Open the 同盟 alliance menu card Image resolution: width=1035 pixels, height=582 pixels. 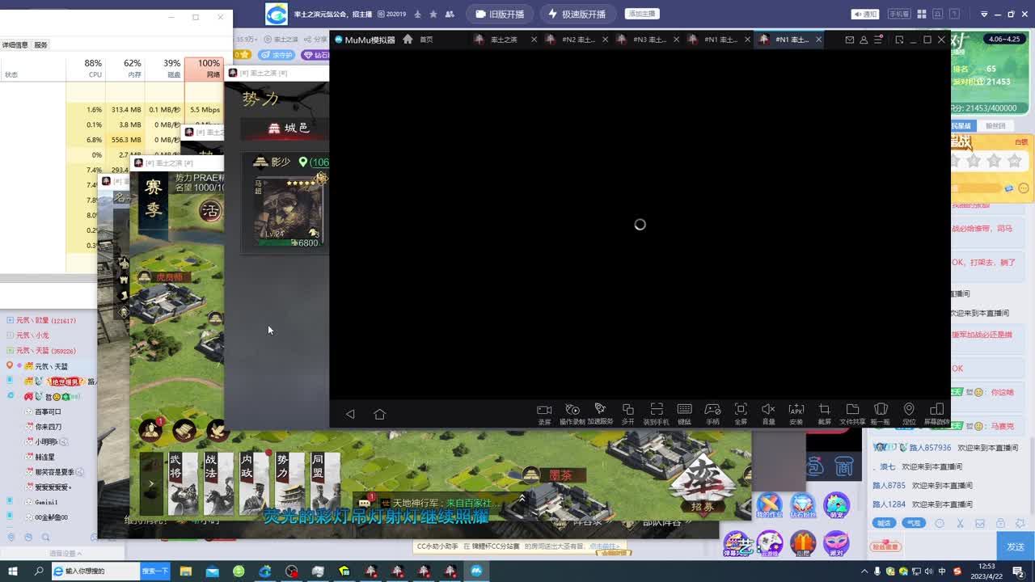(325, 483)
